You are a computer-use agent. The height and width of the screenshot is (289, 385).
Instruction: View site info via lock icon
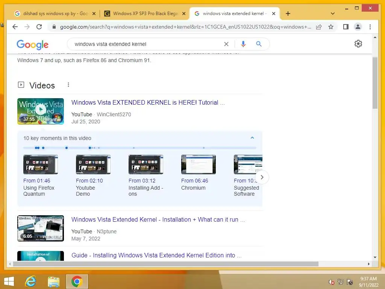click(54, 27)
